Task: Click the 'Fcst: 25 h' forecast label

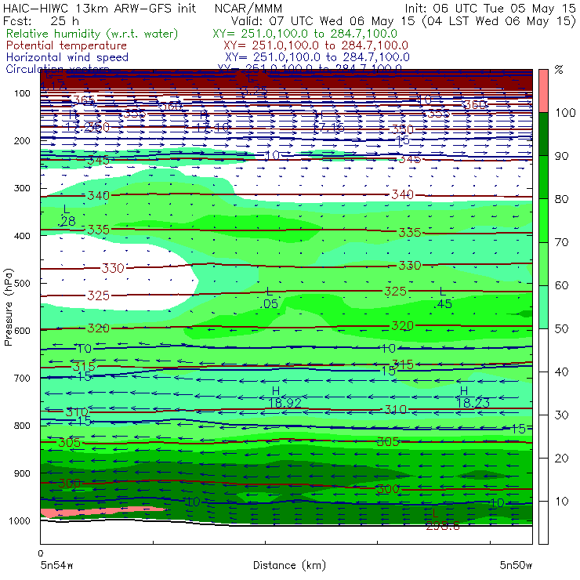Action: coord(41,20)
